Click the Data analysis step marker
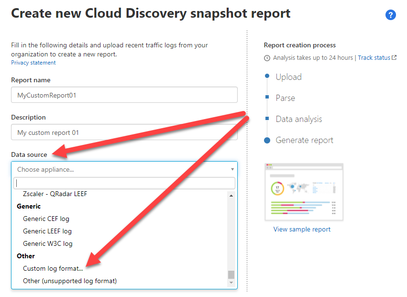The height and width of the screenshot is (297, 407). 267,119
